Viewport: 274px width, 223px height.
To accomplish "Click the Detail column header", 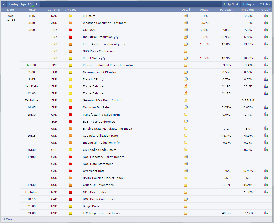I will [186, 10].
